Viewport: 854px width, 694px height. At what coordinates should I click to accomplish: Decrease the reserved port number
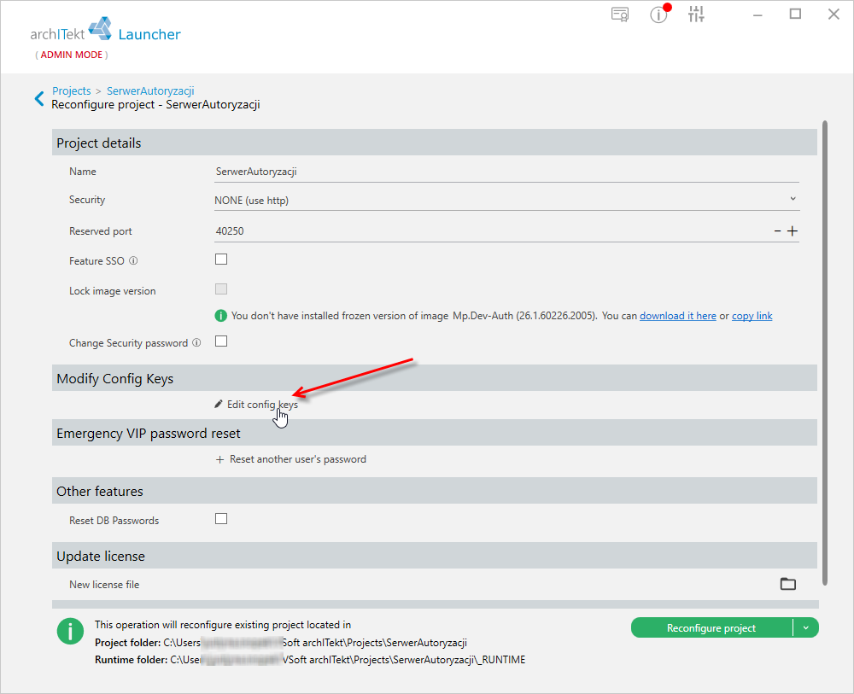coord(777,231)
